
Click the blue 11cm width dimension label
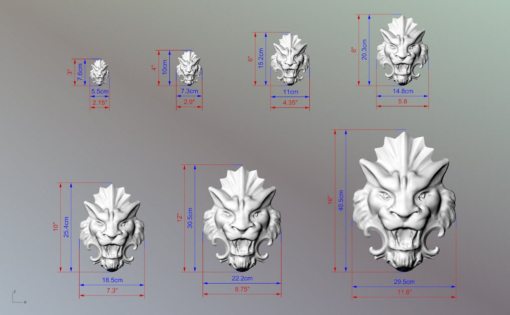(290, 92)
